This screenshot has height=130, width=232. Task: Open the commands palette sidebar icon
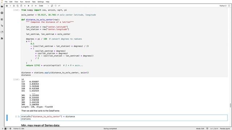(2, 19)
